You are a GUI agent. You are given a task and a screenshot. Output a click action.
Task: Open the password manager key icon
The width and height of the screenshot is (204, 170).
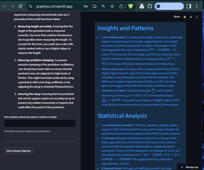86,6
